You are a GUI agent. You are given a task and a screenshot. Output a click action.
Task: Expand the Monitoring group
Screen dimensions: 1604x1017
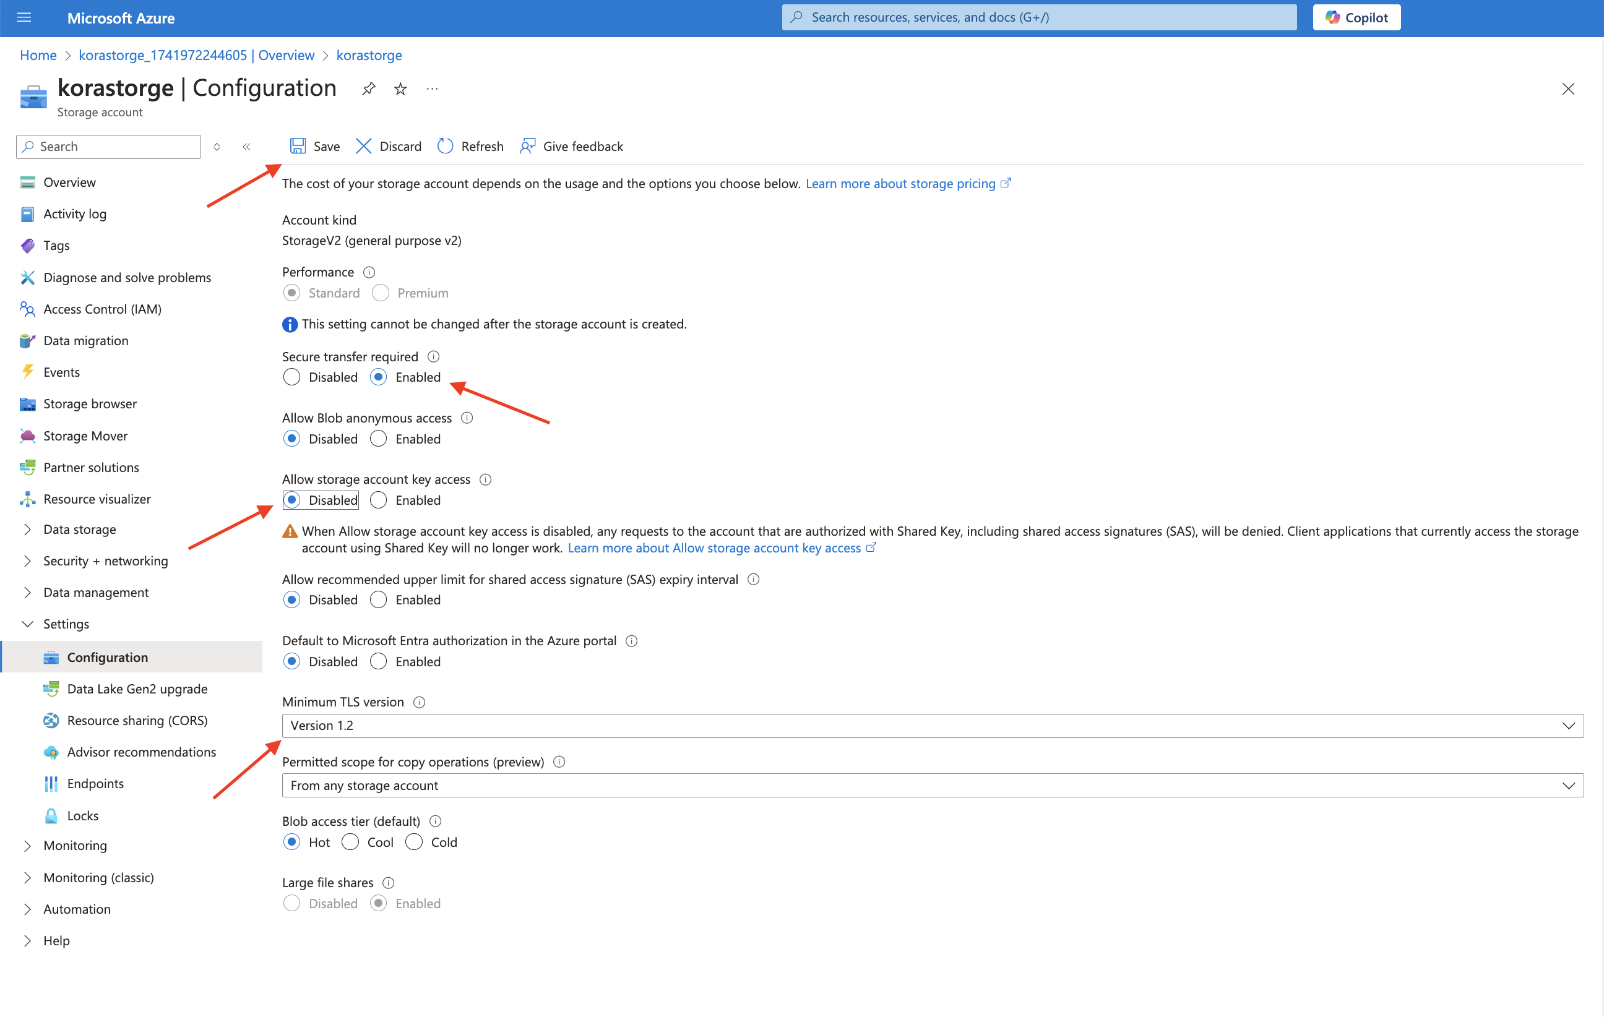tap(27, 846)
